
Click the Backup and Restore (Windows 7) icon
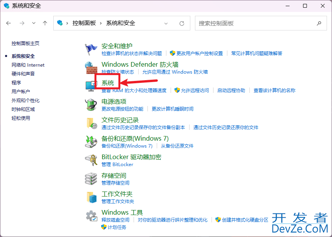[x=91, y=142]
